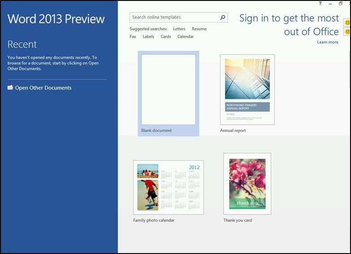Search suggested Cards templates
Viewport: 351px width, 254px height.
[x=166, y=36]
